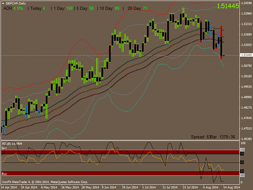The height and width of the screenshot is (190, 253).
Task: Click the GBPCHF,Daily chart title
Action: pyautogui.click(x=16, y=3)
